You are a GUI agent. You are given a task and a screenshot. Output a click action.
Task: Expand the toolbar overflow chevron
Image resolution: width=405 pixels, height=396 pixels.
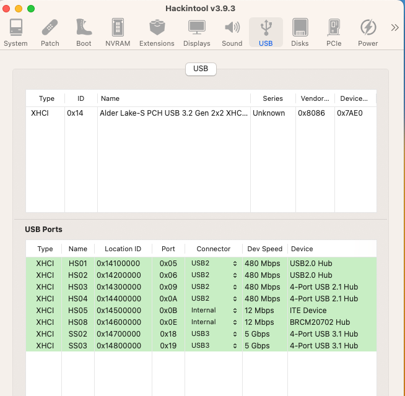click(394, 27)
